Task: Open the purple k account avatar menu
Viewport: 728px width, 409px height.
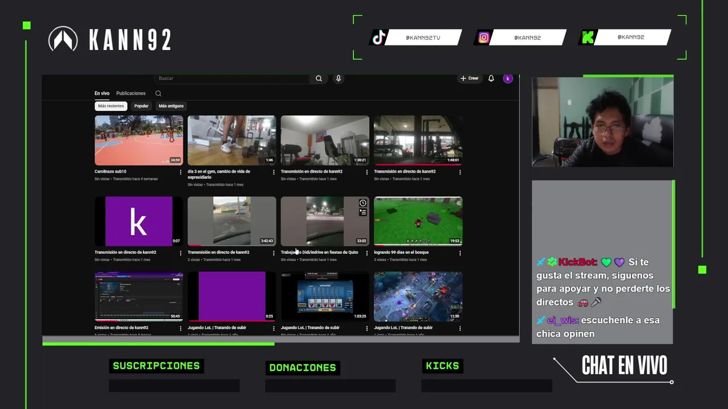Action: (508, 78)
